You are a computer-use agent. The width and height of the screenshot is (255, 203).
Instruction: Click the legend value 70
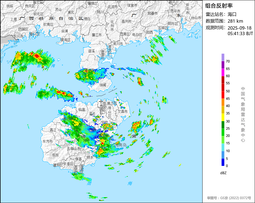(228, 61)
